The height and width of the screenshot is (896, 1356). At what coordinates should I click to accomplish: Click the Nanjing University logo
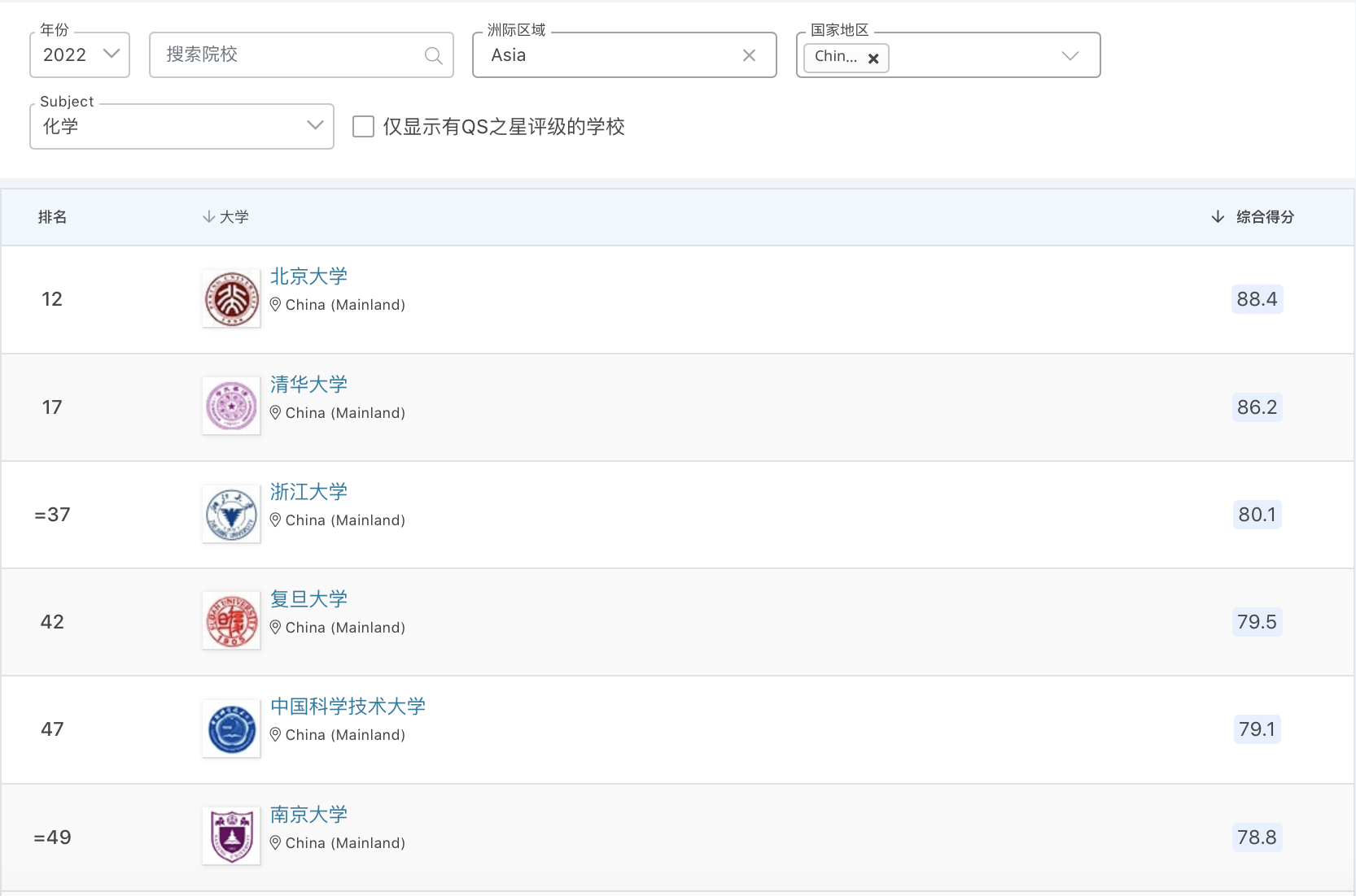[231, 837]
